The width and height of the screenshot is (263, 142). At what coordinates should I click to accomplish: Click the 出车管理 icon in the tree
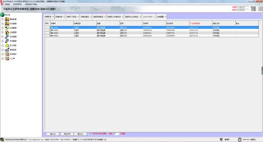[x=7, y=24]
